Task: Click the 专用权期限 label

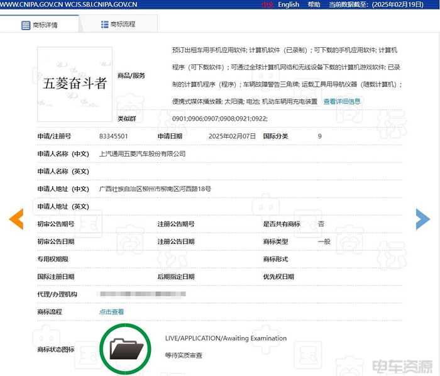Action: (x=53, y=259)
